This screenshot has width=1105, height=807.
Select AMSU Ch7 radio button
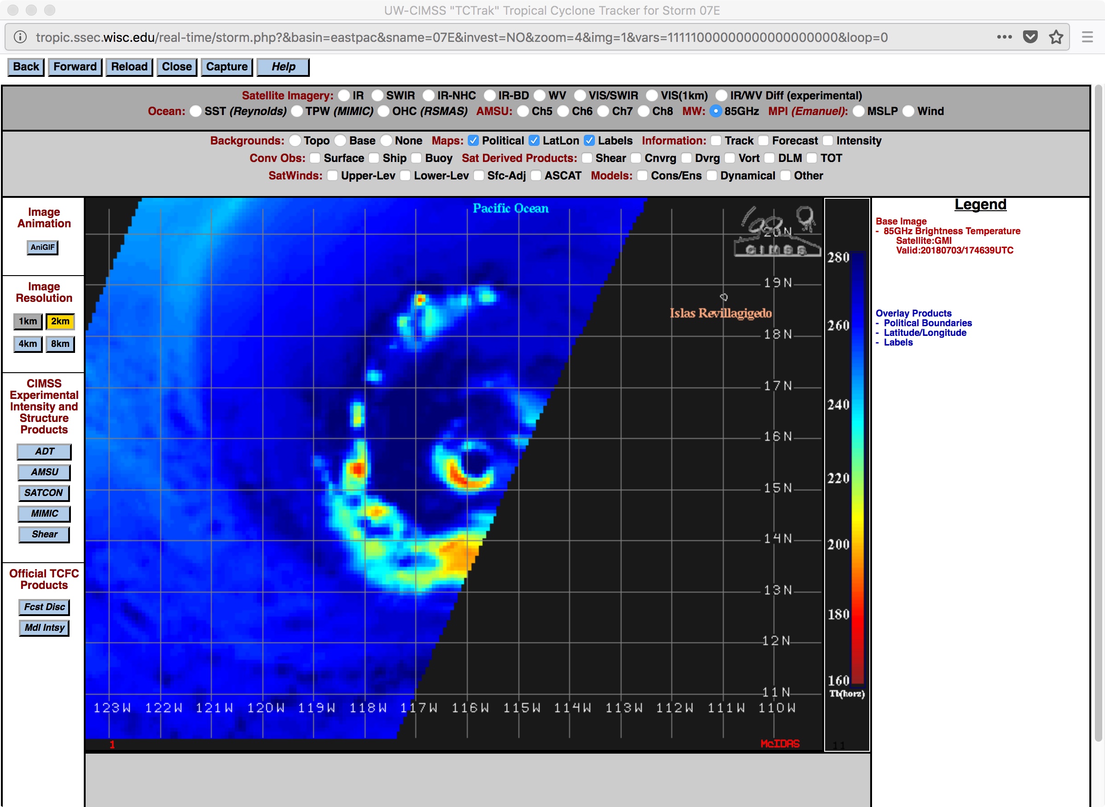603,111
